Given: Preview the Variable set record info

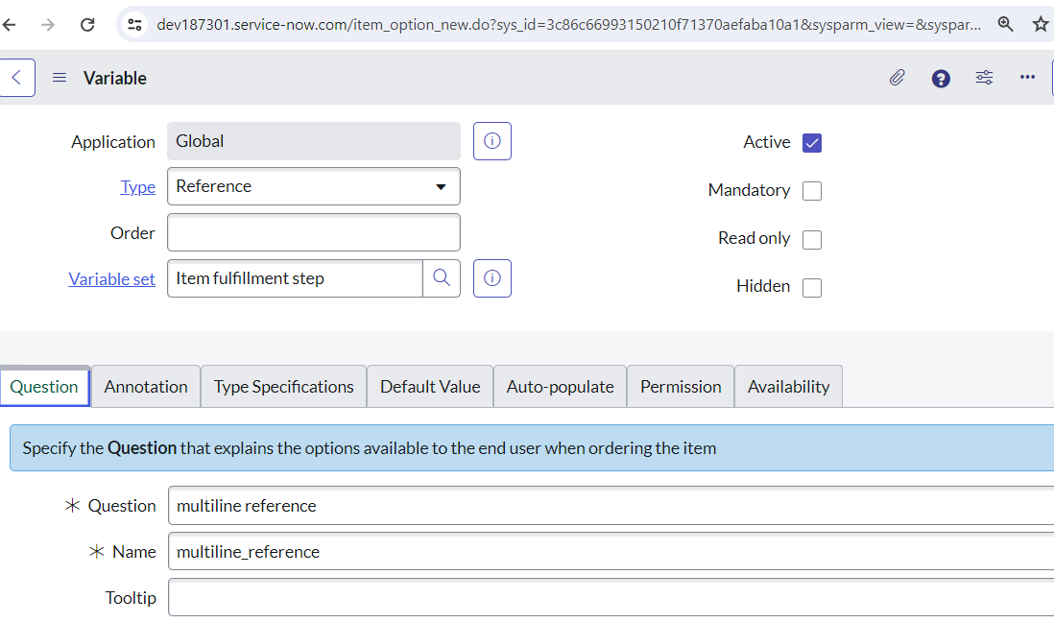Looking at the screenshot, I should click(x=492, y=278).
